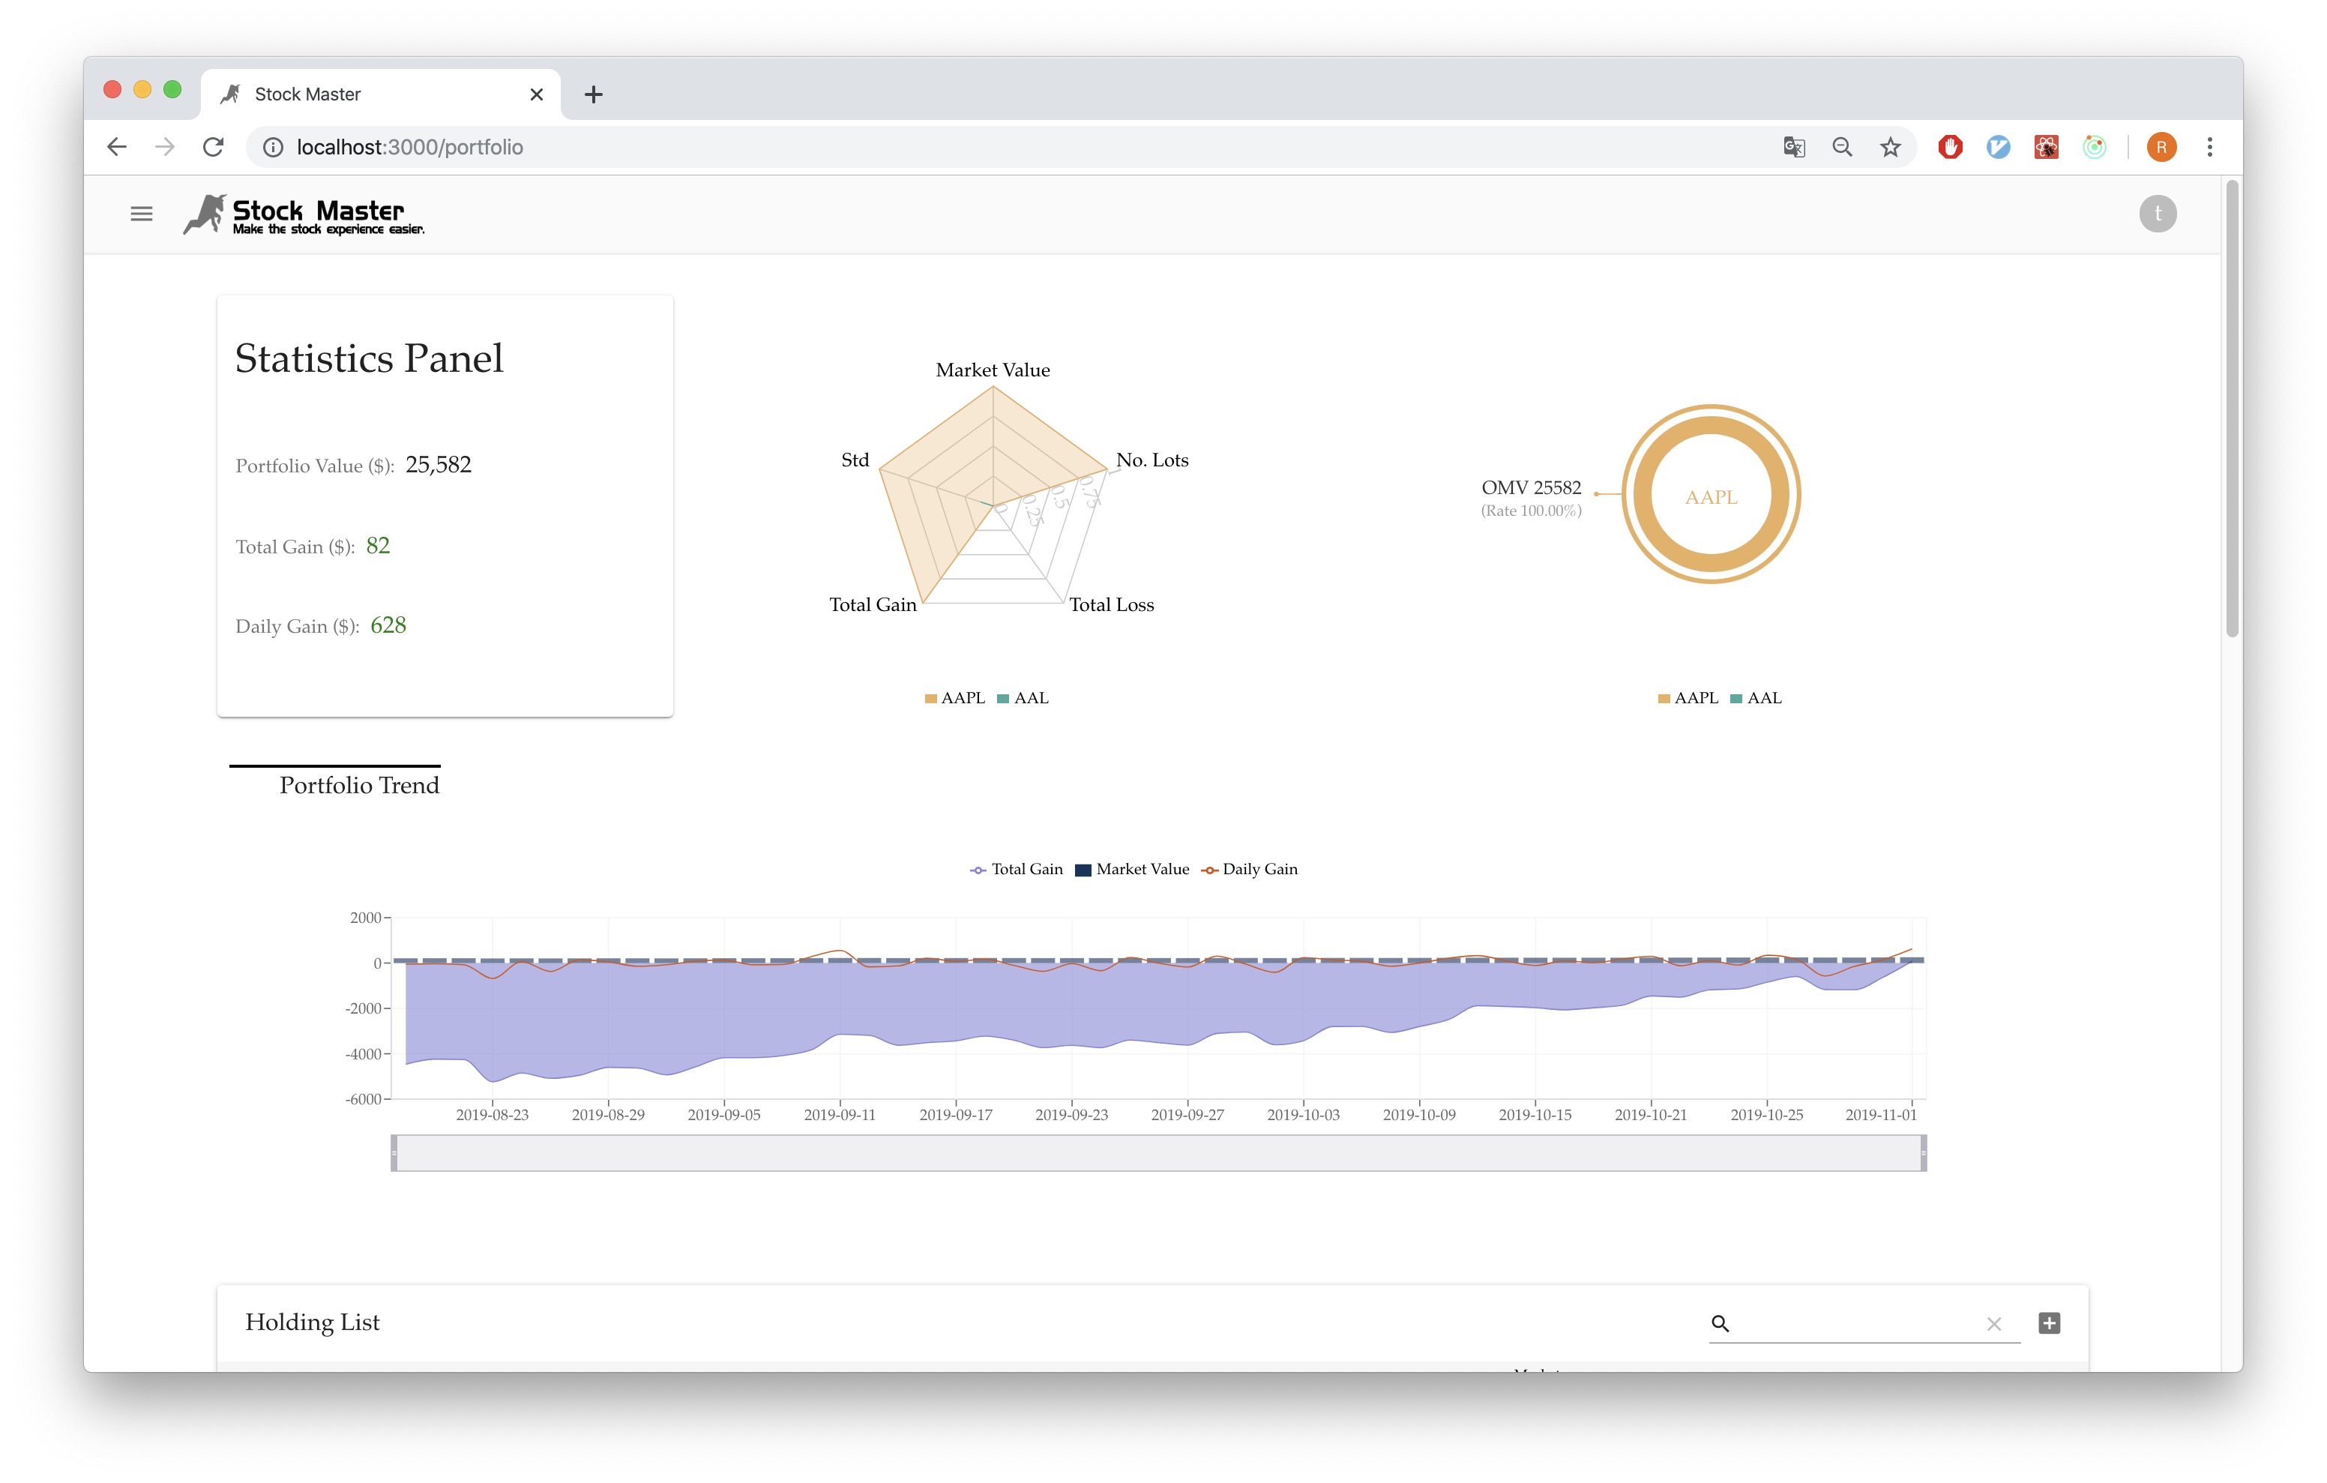Click the Statistics Panel title
This screenshot has height=1483, width=2327.
[x=369, y=358]
